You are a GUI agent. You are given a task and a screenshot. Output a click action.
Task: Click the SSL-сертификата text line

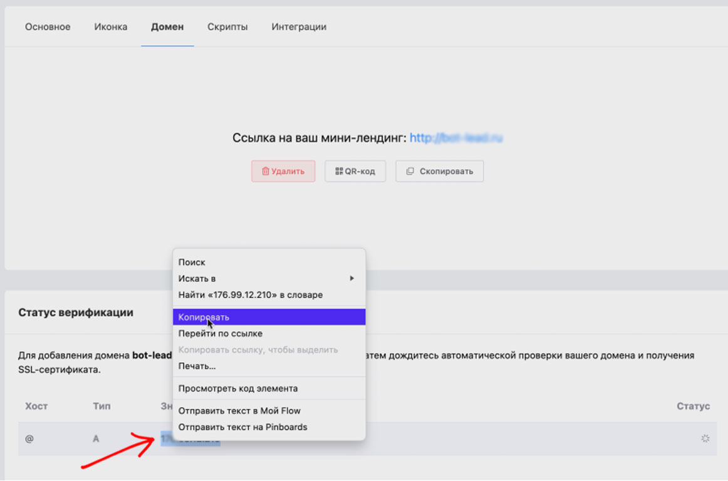60,370
